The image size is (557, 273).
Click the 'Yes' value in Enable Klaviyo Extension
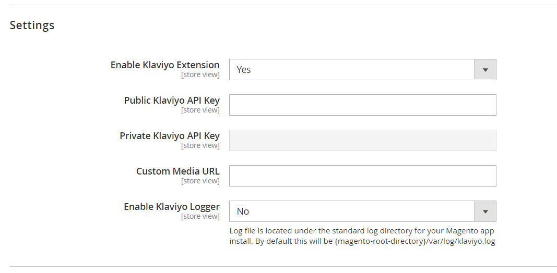(x=244, y=70)
